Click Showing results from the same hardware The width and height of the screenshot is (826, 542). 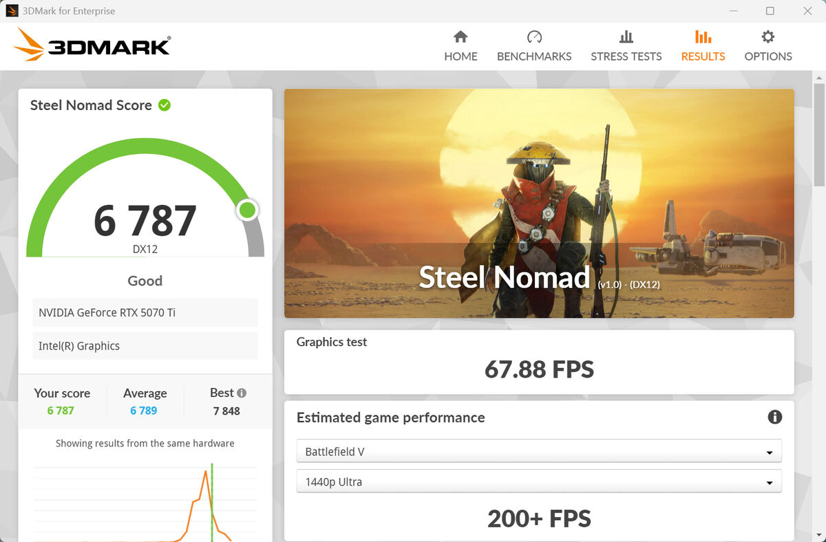[145, 444]
